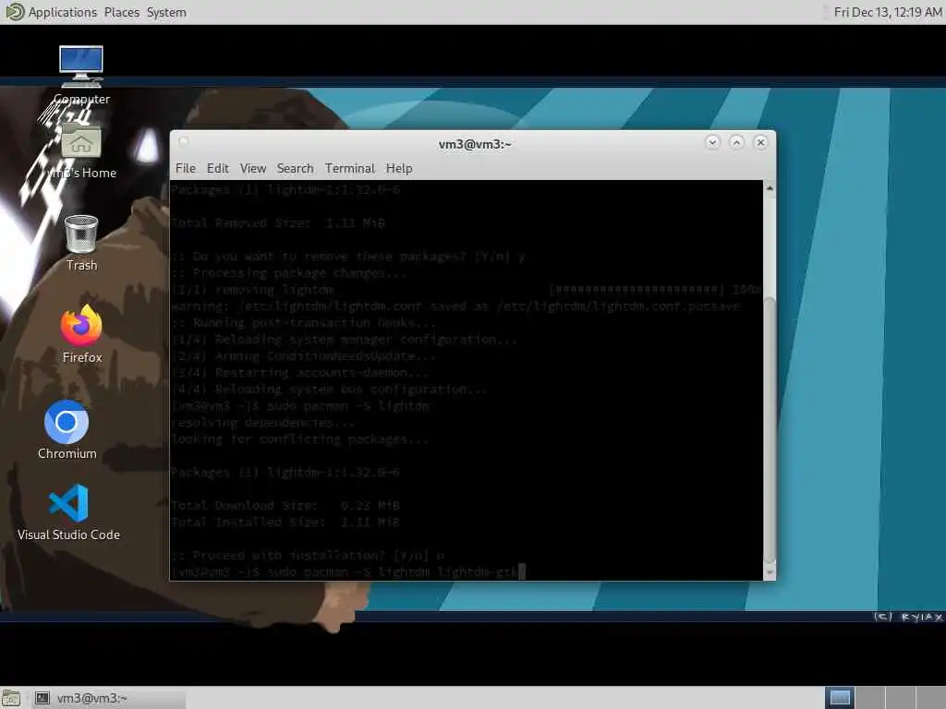Click the "Total Installed Size" terminal line
Image resolution: width=946 pixels, height=709 pixels.
pos(285,523)
